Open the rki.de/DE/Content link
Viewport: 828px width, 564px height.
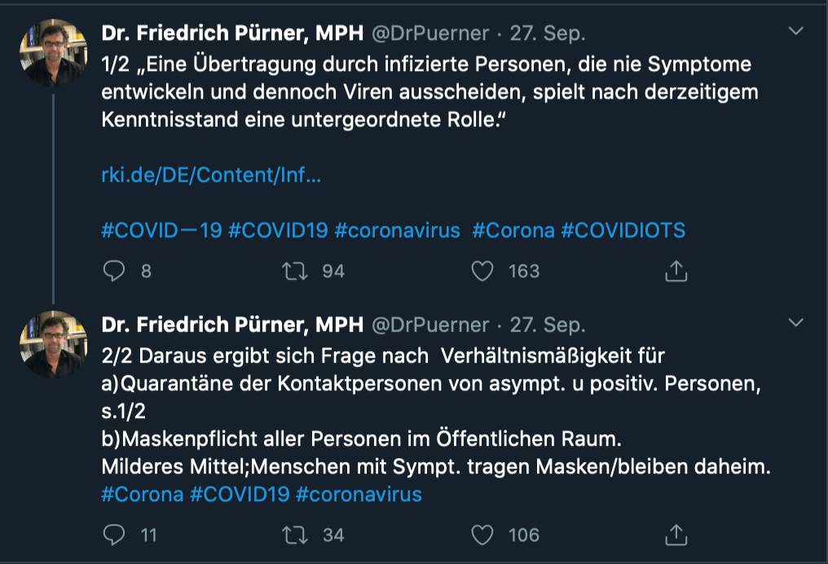[x=211, y=175]
